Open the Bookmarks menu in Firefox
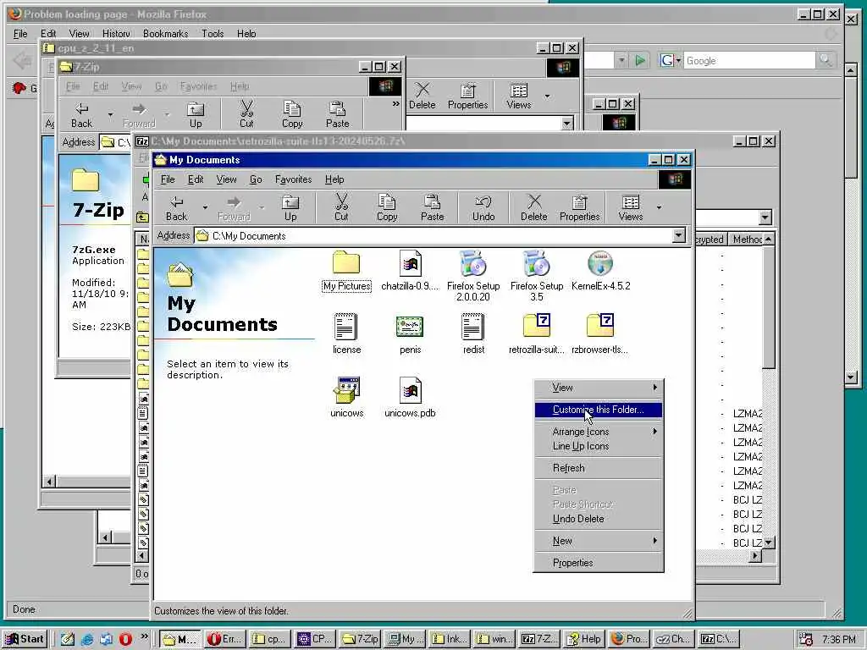The image size is (867, 650). pos(165,33)
